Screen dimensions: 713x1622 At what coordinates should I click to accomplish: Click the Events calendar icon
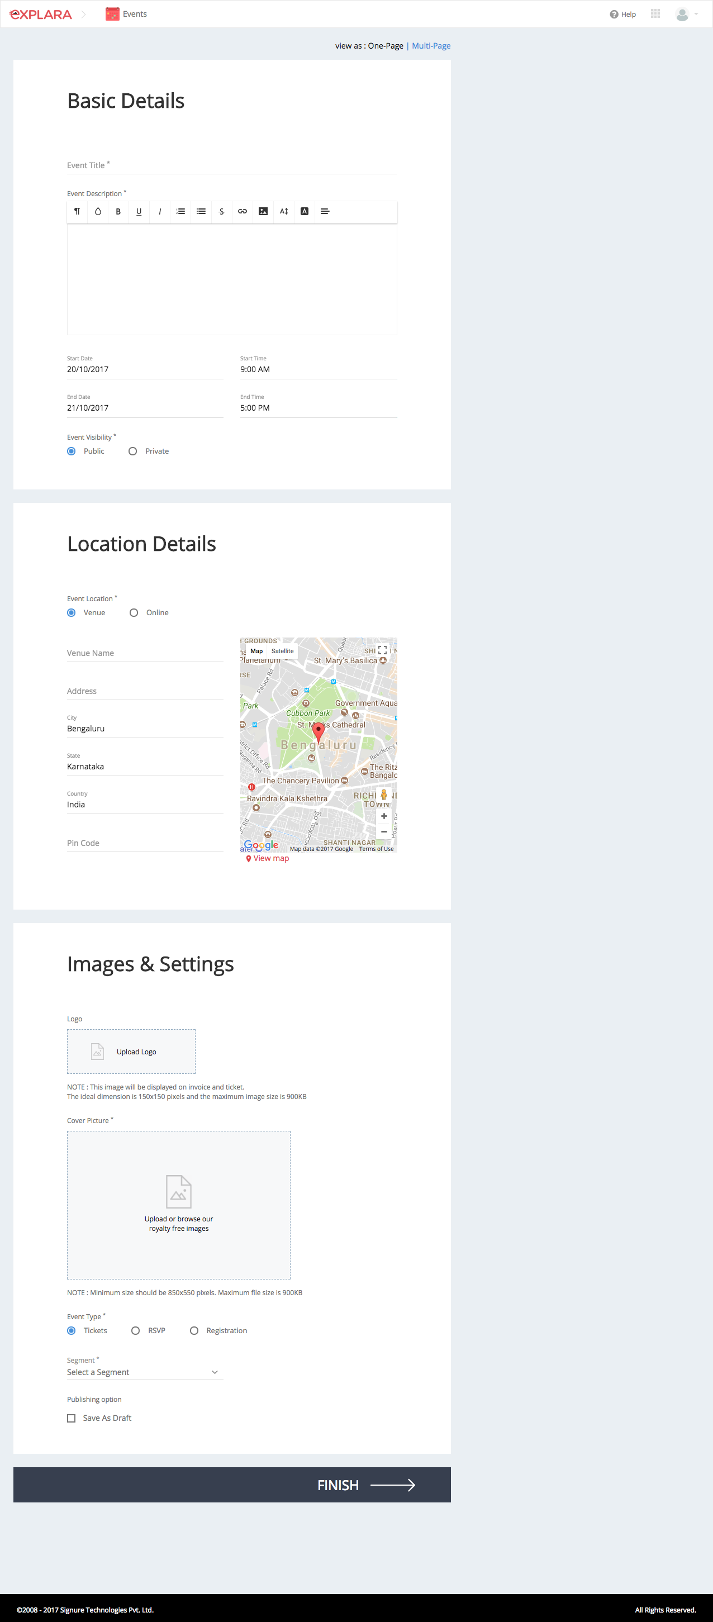point(112,14)
